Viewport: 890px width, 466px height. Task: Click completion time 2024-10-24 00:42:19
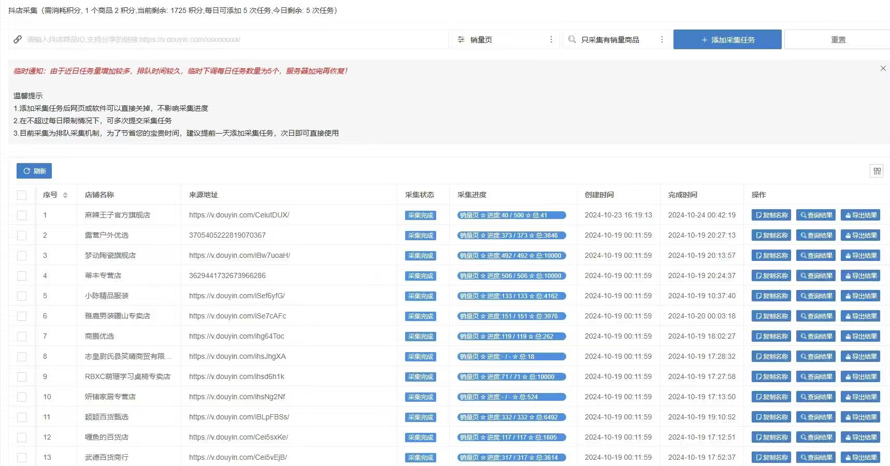[x=702, y=215]
